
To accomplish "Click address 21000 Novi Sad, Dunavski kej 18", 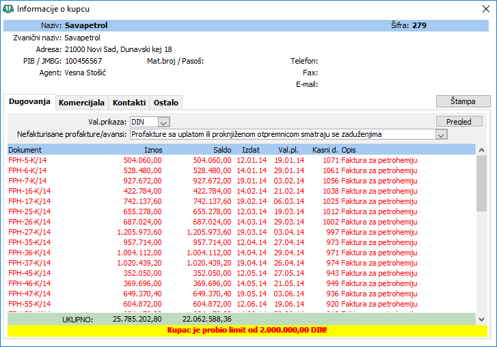I will [x=118, y=49].
